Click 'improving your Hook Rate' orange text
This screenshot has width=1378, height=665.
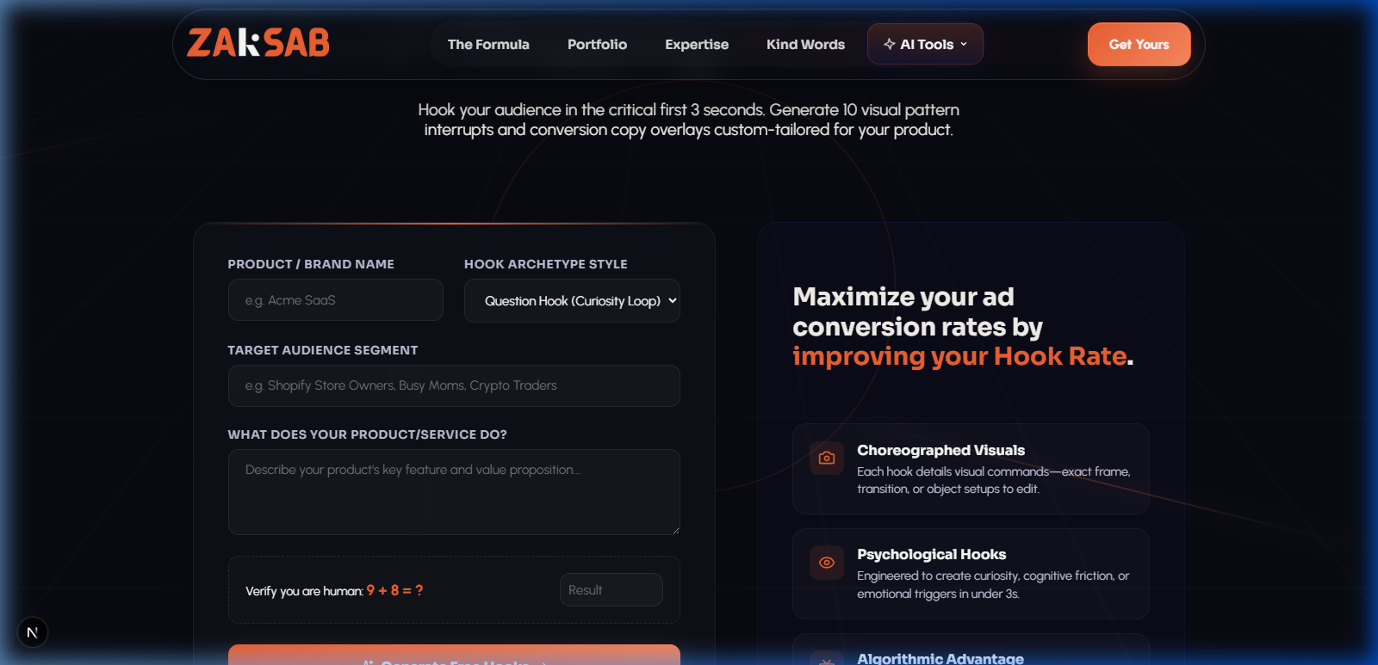(x=959, y=356)
